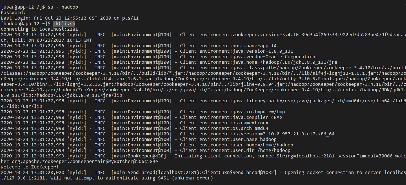406x185 pixels.
Task: Click the java.io.tmpdir=/tmp entry
Action: pyautogui.click(x=259, y=112)
